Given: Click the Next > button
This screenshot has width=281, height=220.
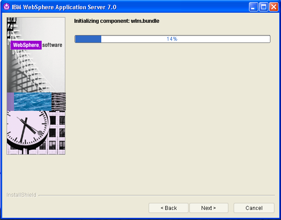Looking at the screenshot, I should pos(209,208).
